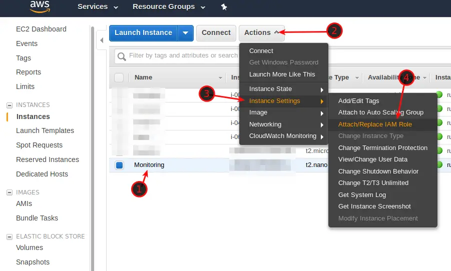The height and width of the screenshot is (271, 451).
Task: Uncheck the Monitoring instance checkbox
Action: coord(119,165)
